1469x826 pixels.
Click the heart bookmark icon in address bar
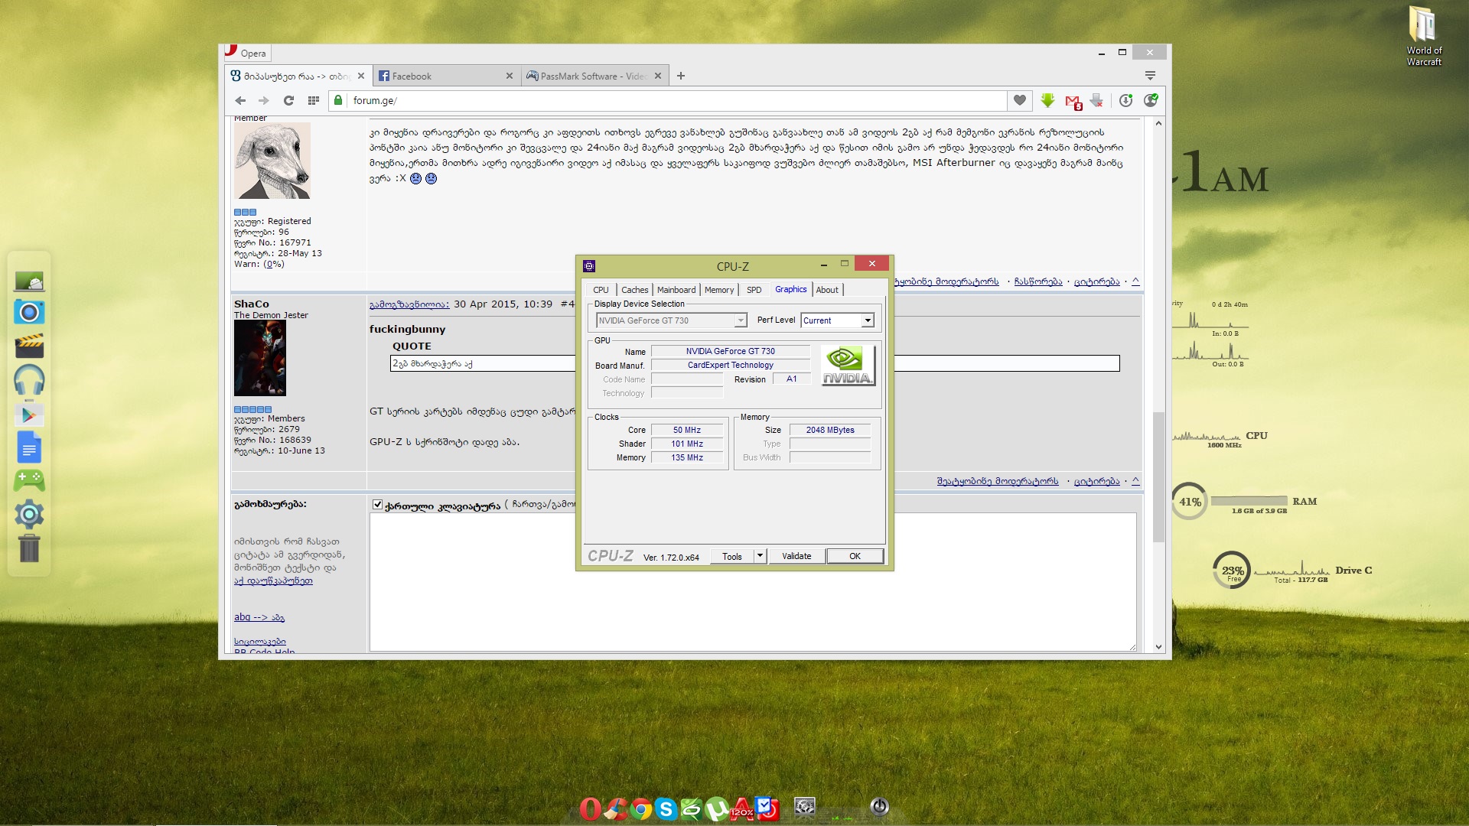(x=1019, y=100)
